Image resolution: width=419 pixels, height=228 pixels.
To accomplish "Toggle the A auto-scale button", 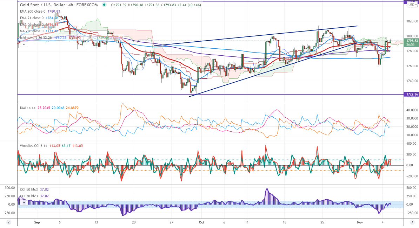I will pos(412,222).
